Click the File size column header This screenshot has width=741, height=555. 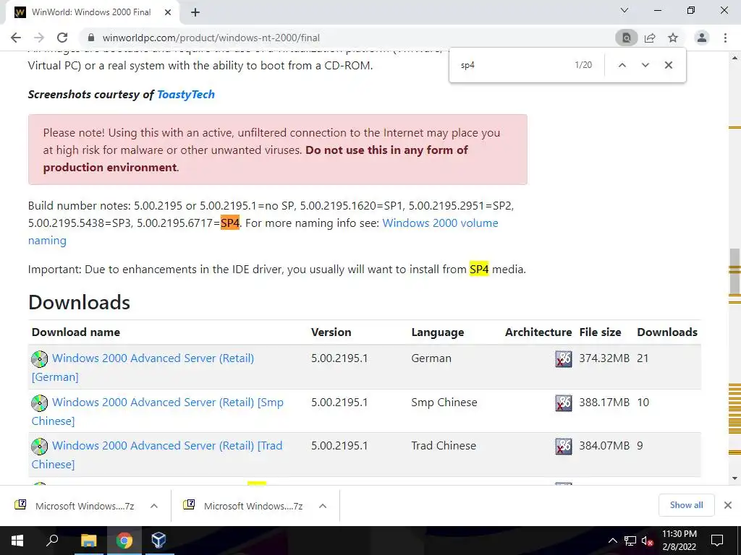click(x=600, y=332)
